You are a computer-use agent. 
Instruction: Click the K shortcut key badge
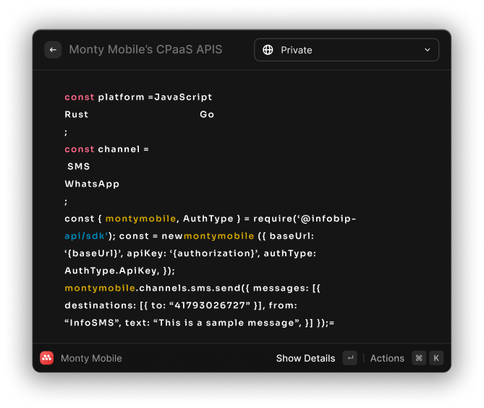436,358
